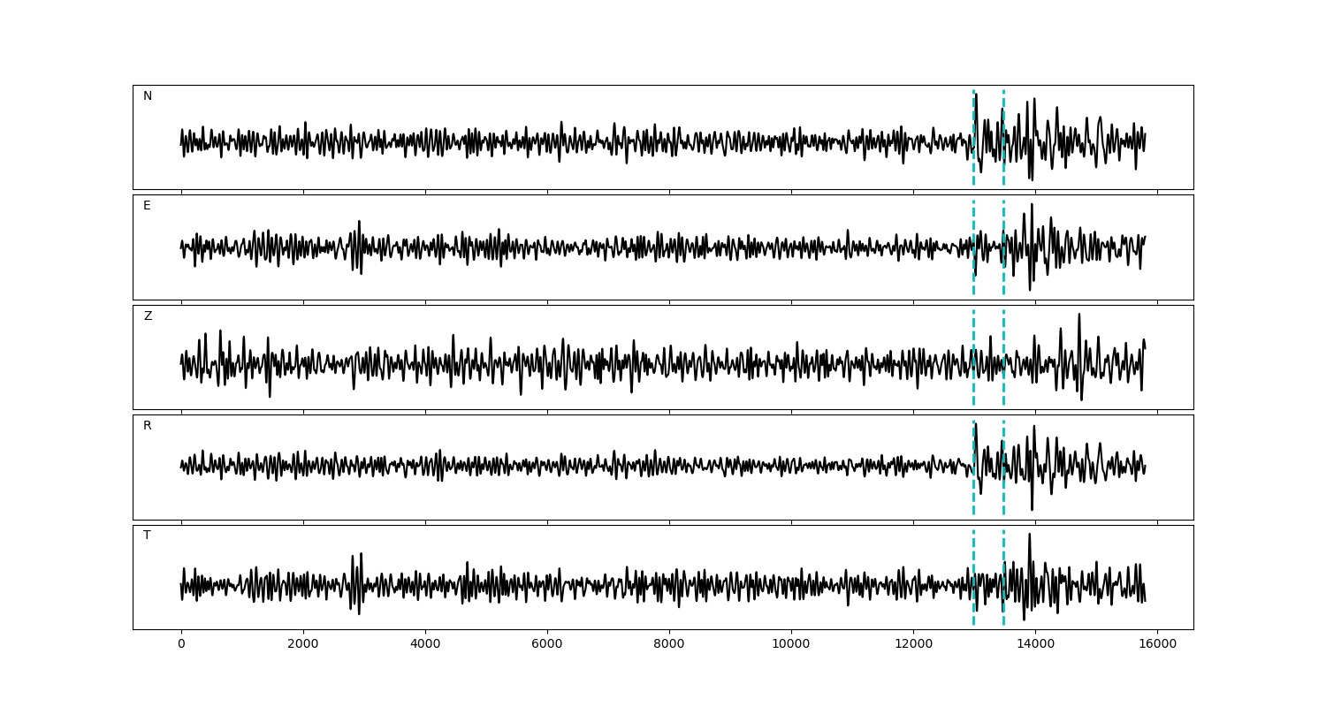Click the "10000" x-axis tick label
Viewport: 1326px width, 707px height.
coord(791,645)
